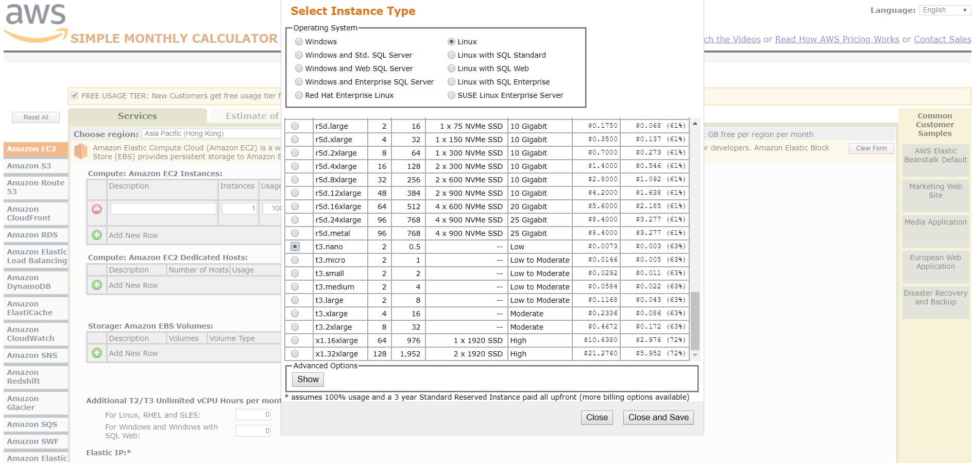Open Amazon ElastiCache in the sidebar
This screenshot has height=463, width=972.
pos(36,308)
